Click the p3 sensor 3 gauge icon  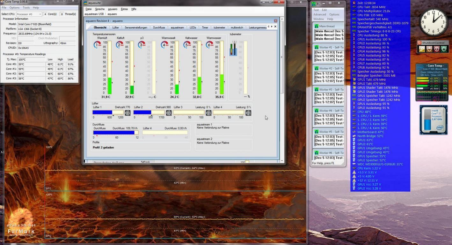point(142,45)
